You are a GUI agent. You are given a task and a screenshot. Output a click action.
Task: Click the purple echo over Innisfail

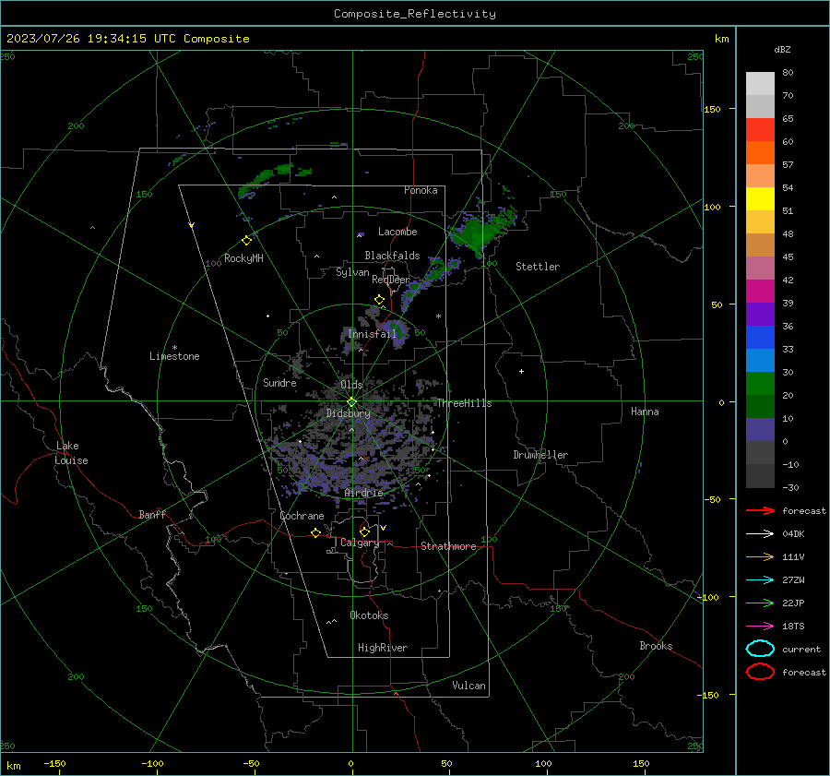395,333
